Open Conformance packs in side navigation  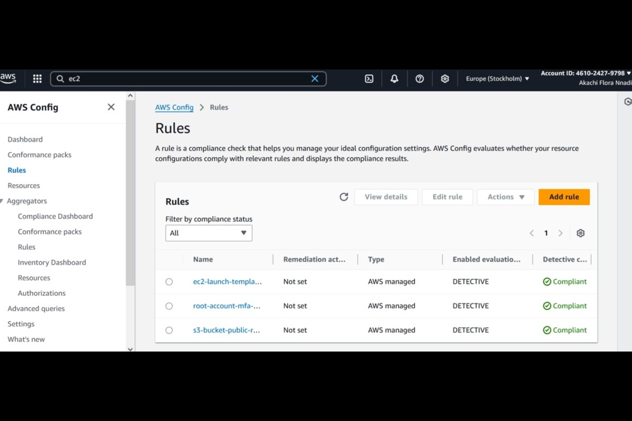(x=39, y=155)
